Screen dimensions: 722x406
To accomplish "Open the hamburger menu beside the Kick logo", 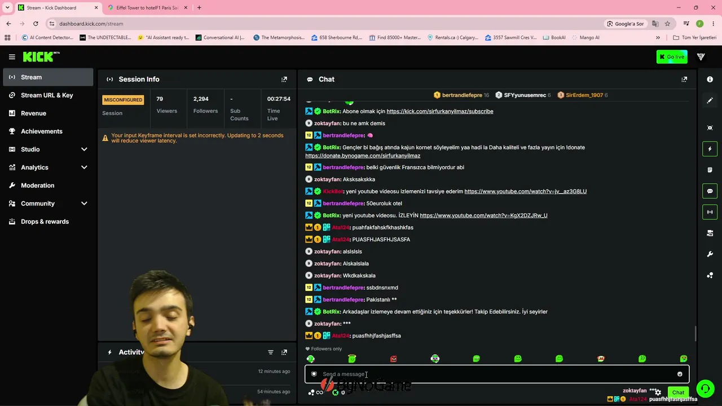I will 12,57.
